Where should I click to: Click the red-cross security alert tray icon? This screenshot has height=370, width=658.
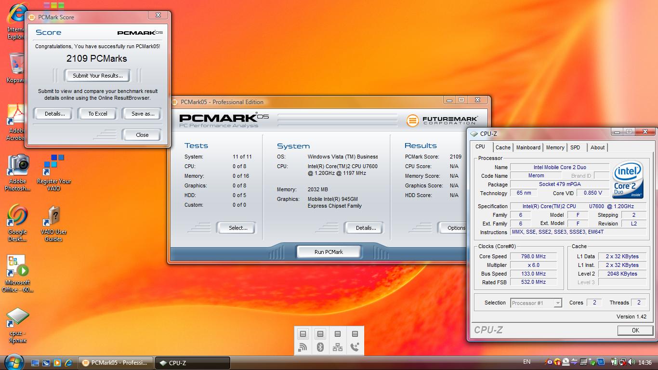557,362
